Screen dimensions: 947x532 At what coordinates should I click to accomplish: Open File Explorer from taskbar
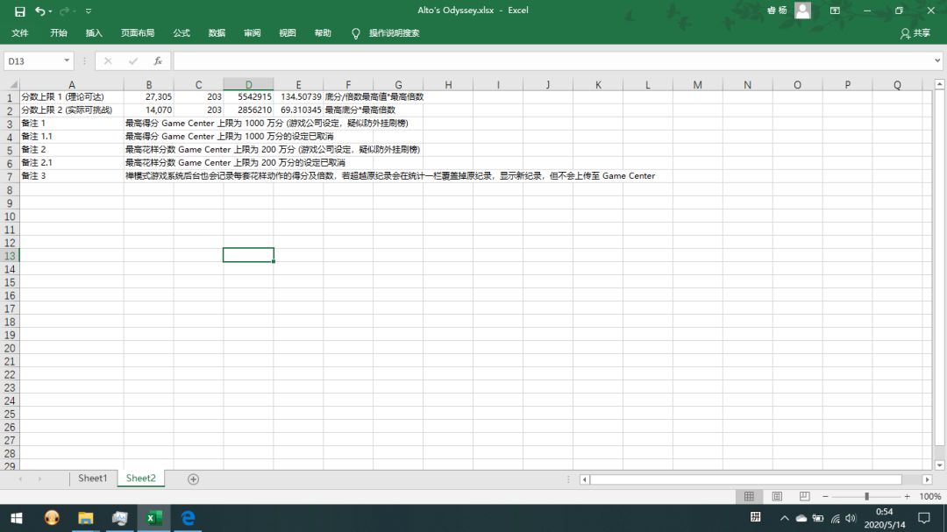coord(86,518)
